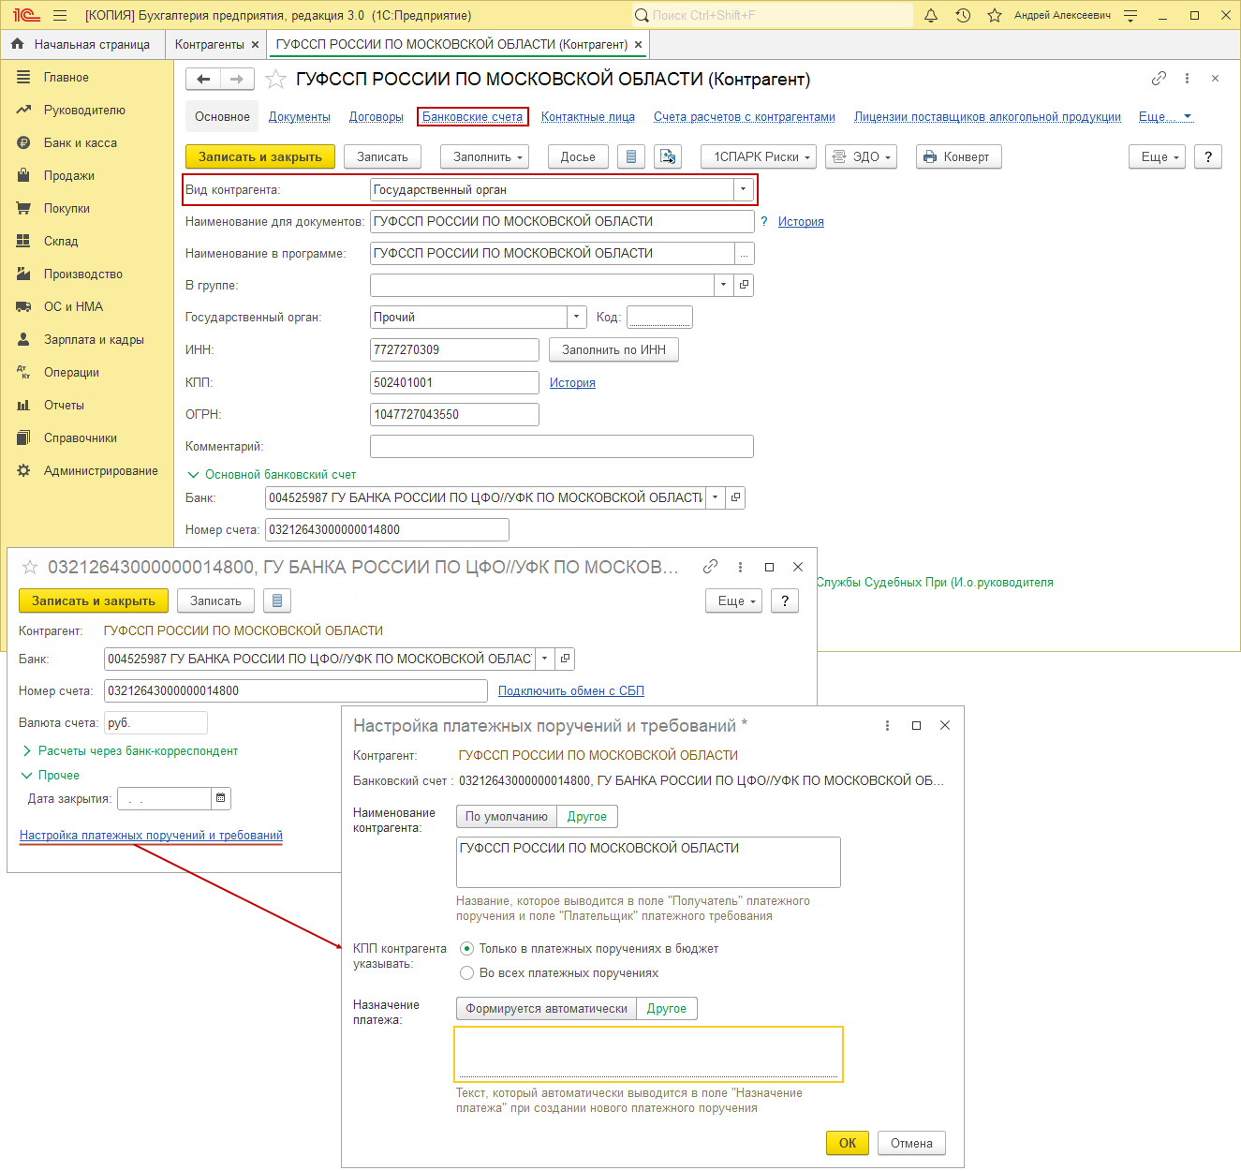Viewport: 1241px width, 1171px height.
Task: Open calendar picker for Дата закрытия
Action: (221, 798)
